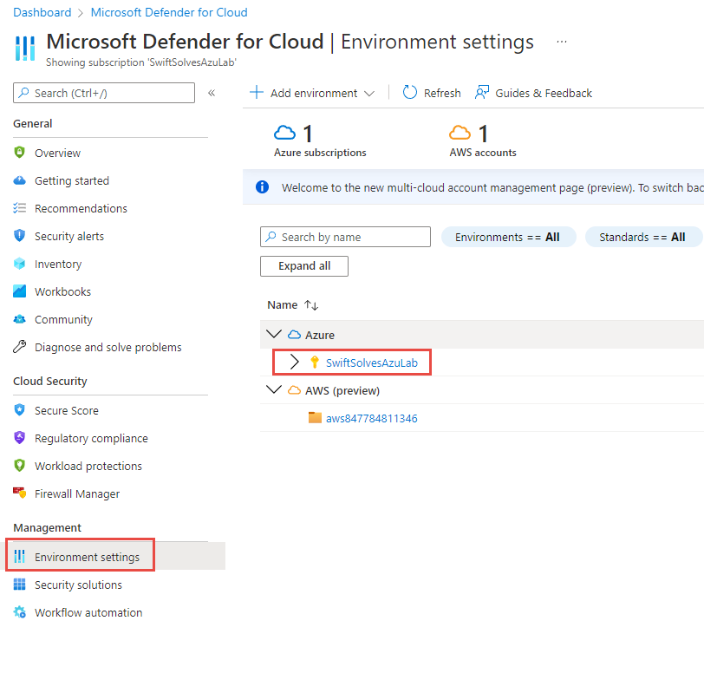Click the Expand all button
The height and width of the screenshot is (673, 704).
[304, 266]
